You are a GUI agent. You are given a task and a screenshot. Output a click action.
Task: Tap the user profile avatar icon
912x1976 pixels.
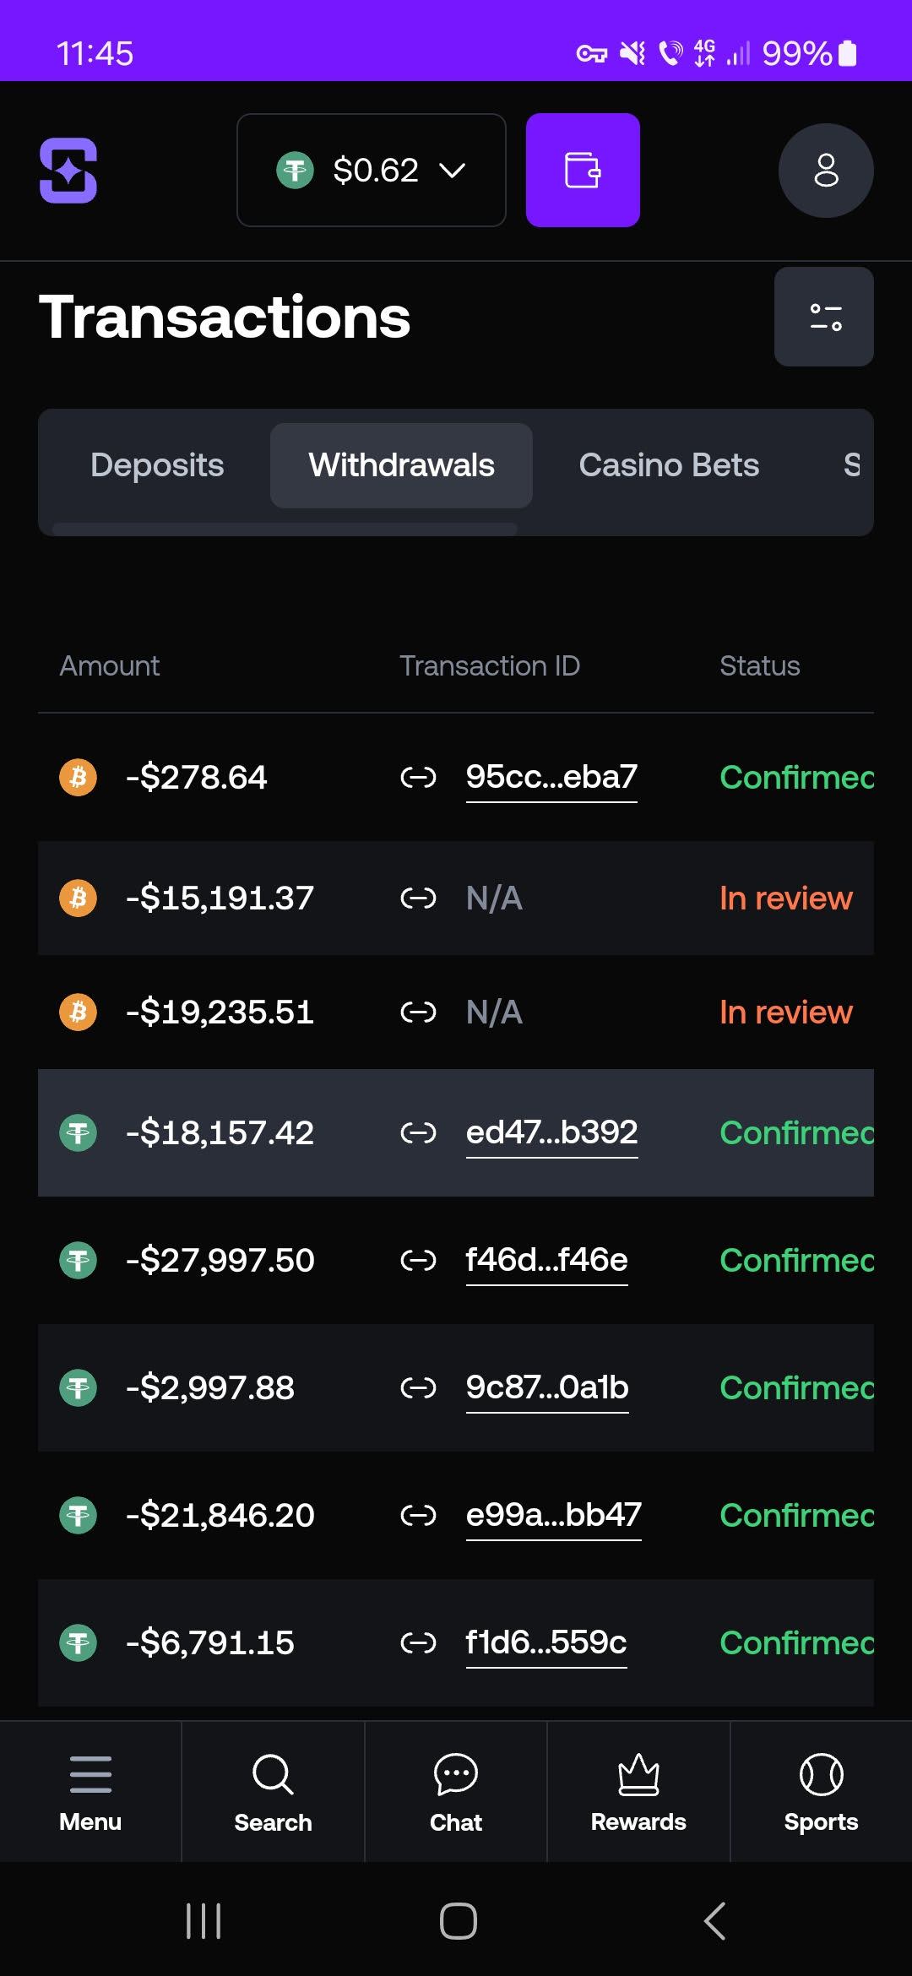pos(825,170)
